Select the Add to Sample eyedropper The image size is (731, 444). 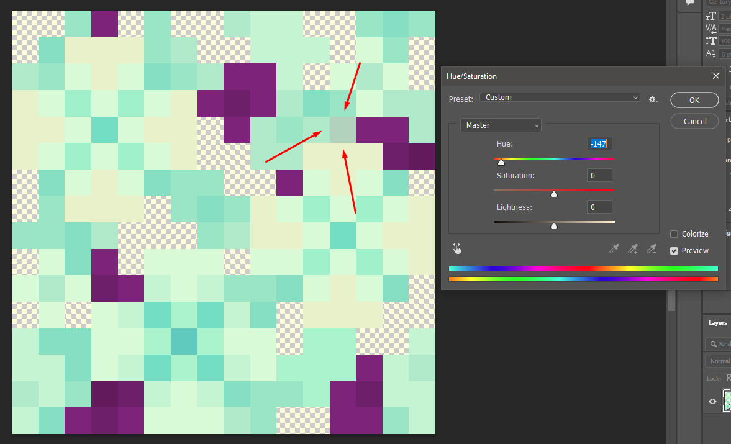coord(633,249)
